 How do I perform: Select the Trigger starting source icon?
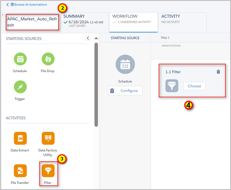(x=20, y=87)
